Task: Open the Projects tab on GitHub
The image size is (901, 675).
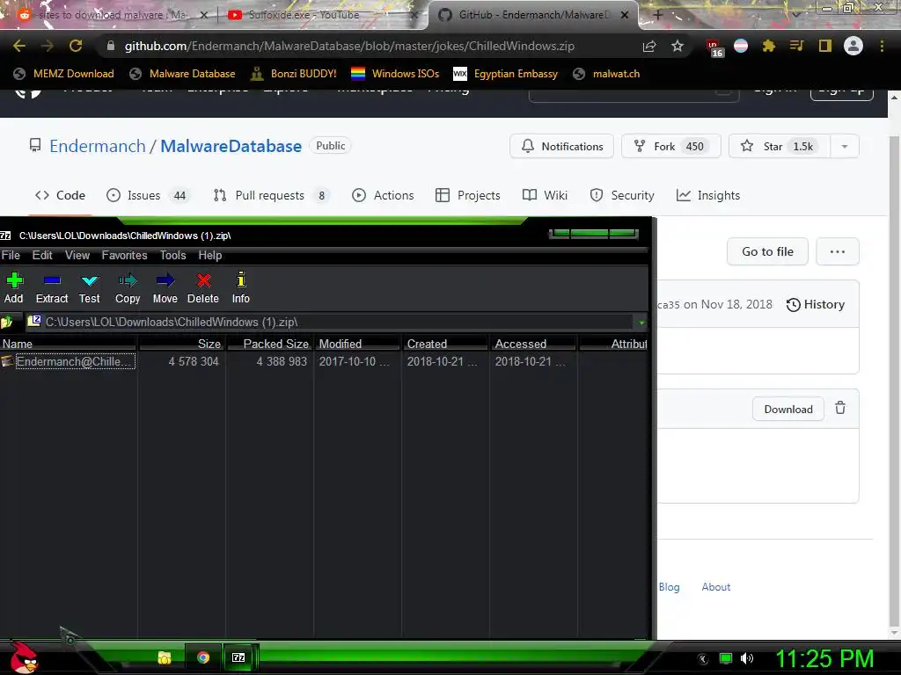Action: point(468,195)
